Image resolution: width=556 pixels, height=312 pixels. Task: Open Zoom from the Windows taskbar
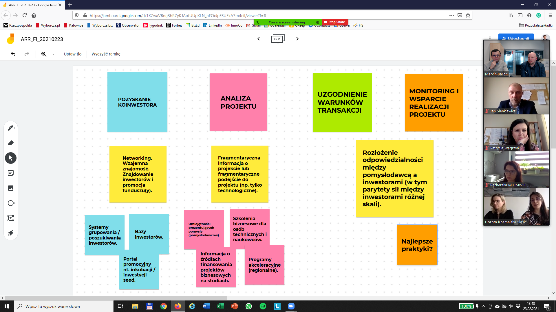[x=291, y=306]
